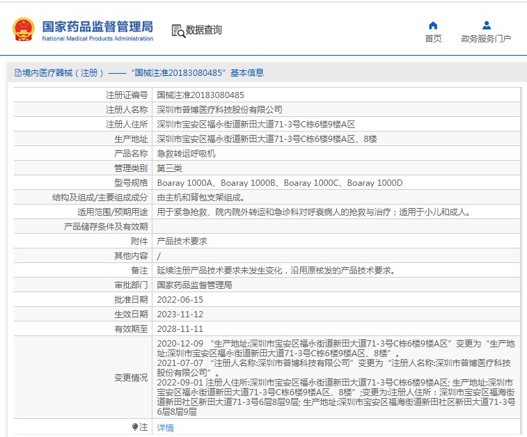Click the 管理类别 label
This screenshot has width=527, height=437.
(131, 168)
